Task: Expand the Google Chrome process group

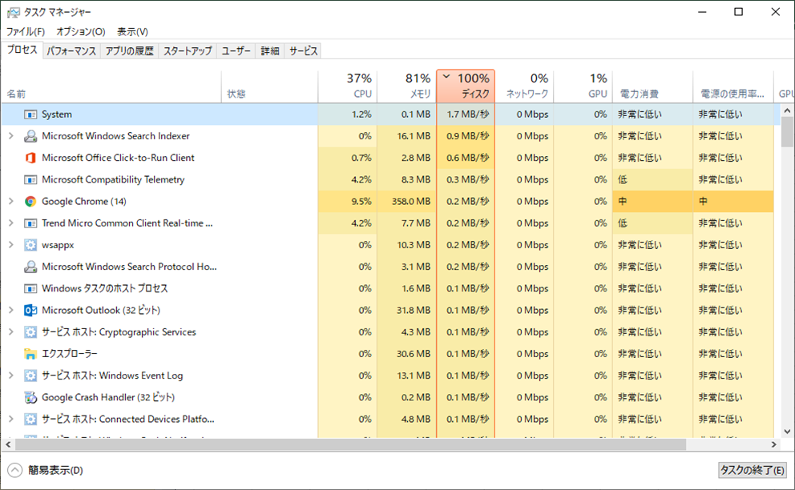Action: (10, 202)
